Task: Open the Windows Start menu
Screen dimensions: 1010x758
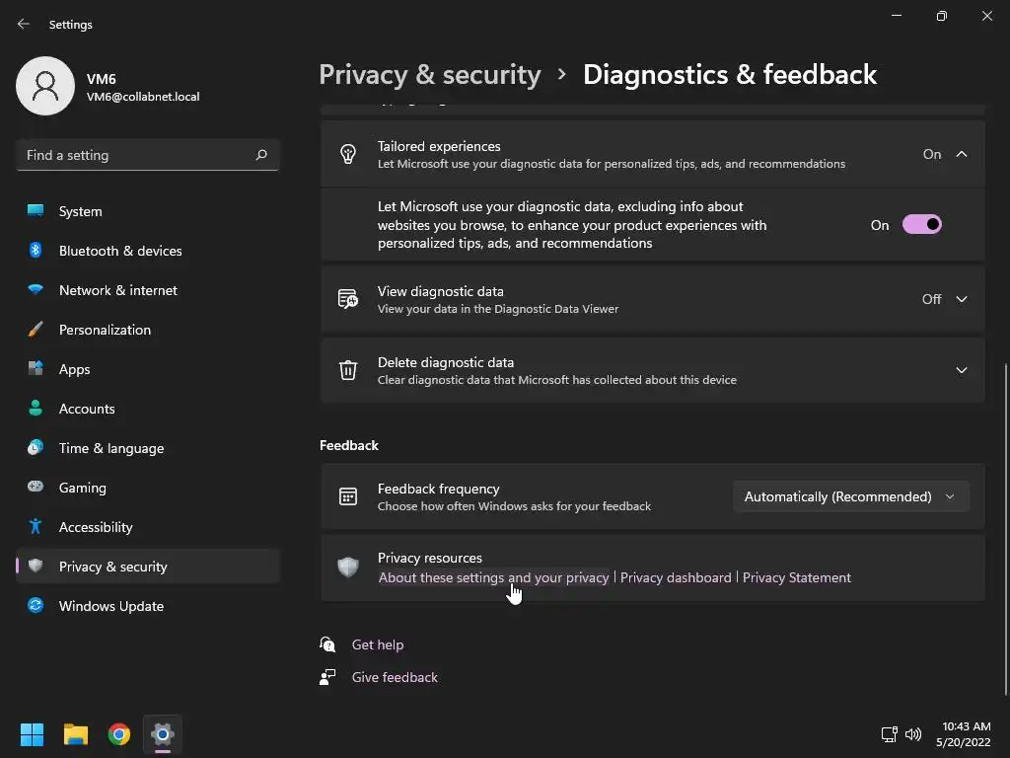Action: [x=33, y=734]
